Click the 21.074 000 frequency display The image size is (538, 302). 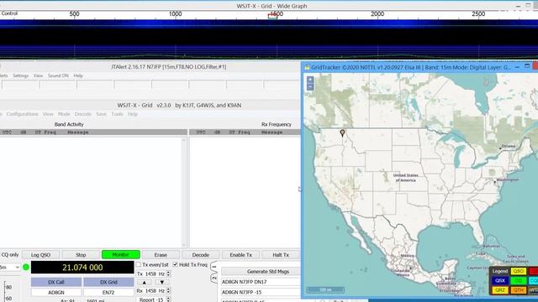pos(82,268)
